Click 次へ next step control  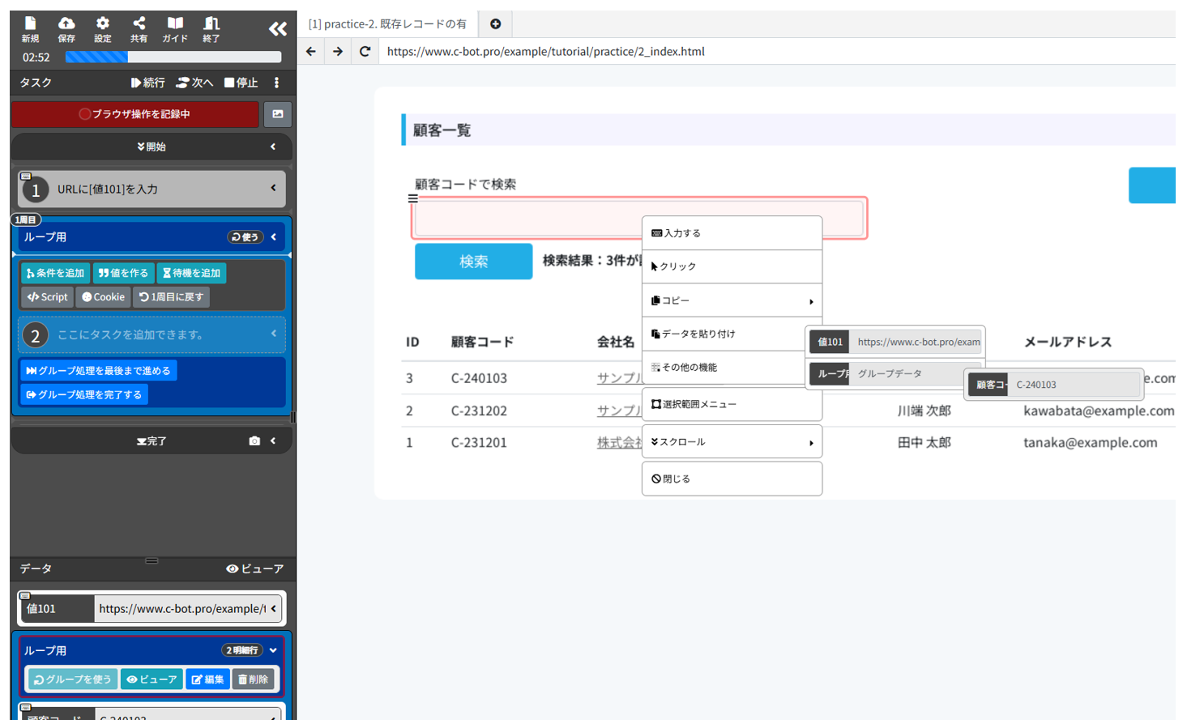pos(194,83)
